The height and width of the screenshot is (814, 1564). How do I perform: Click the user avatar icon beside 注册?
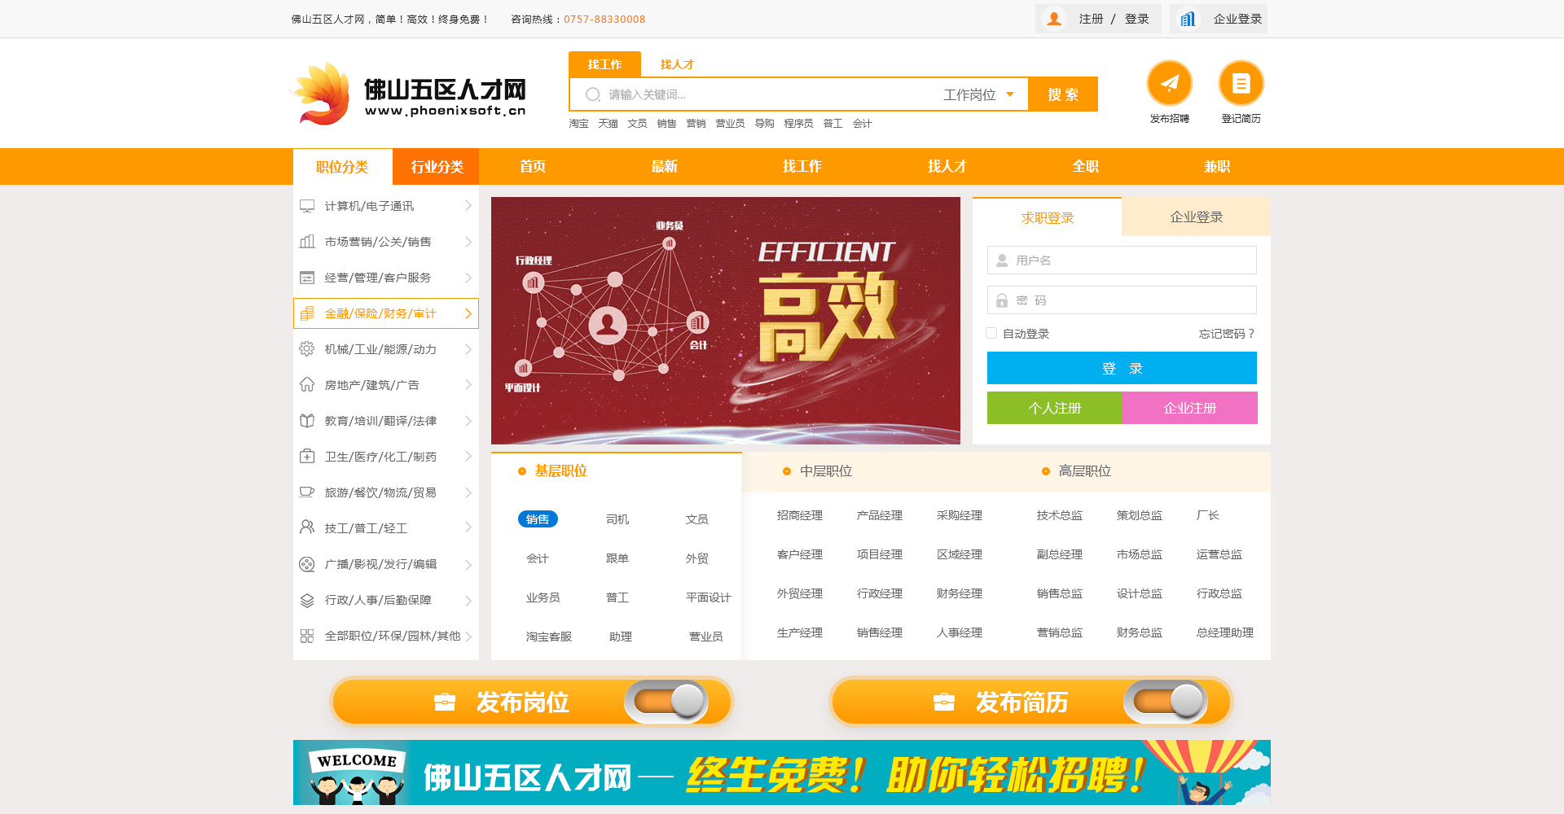pyautogui.click(x=1054, y=19)
